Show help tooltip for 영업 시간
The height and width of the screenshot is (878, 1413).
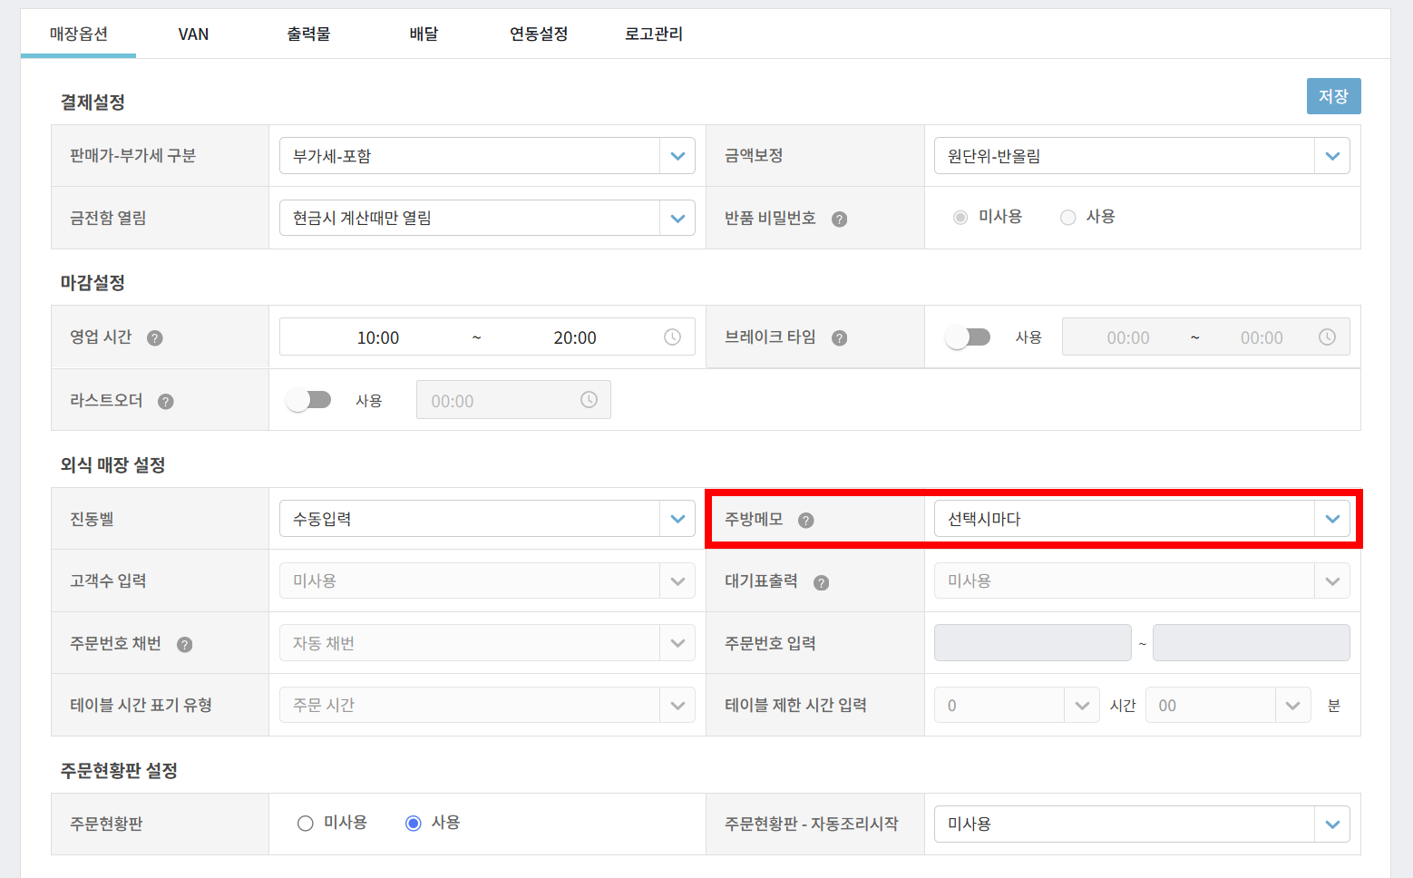(x=155, y=338)
